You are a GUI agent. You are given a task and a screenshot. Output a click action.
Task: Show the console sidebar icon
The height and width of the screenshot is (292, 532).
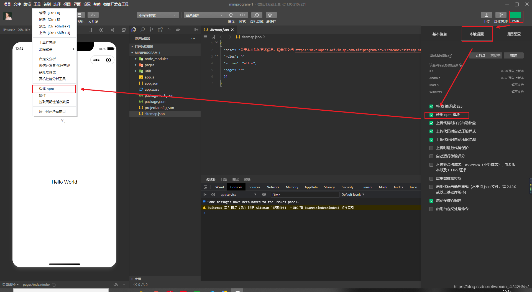pyautogui.click(x=205, y=195)
